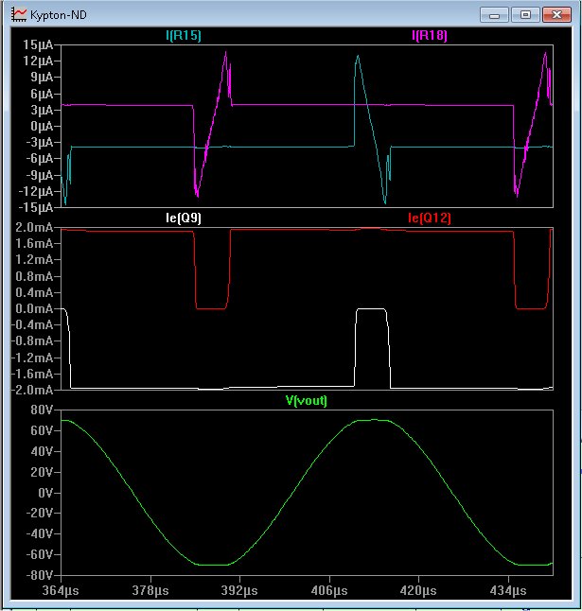Click the 364µs time axis label
Image resolution: width=582 pixels, height=611 pixels.
(61, 590)
